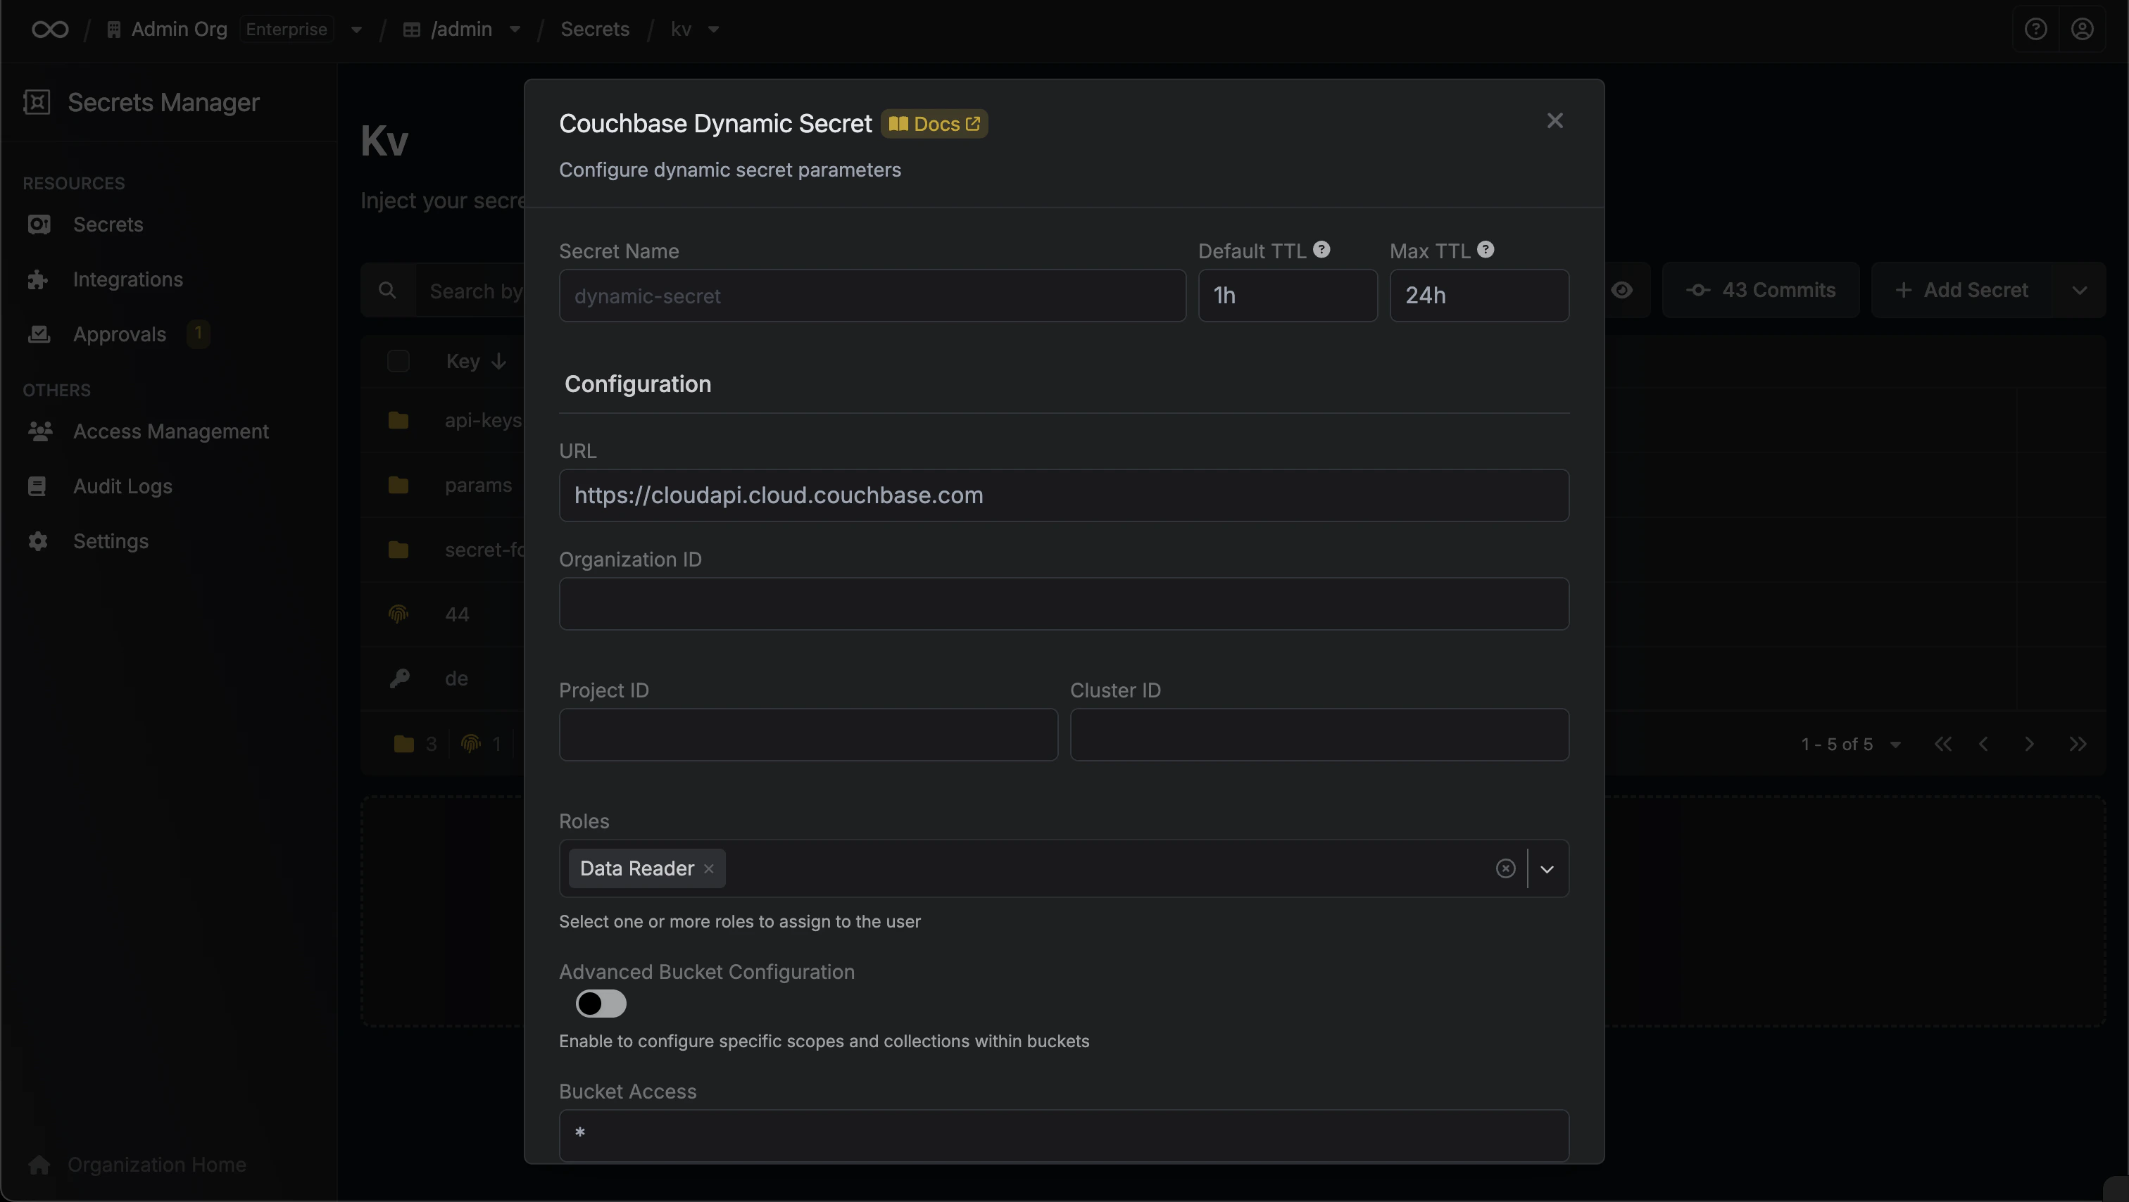Remove the Data Reader role tag
The width and height of the screenshot is (2129, 1202).
708,869
